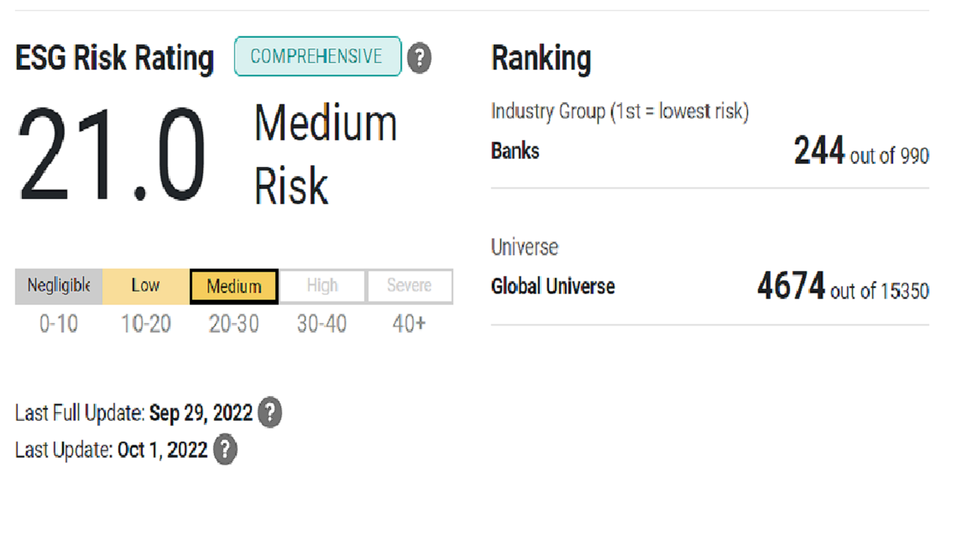Click the 21.0 risk score

112,155
